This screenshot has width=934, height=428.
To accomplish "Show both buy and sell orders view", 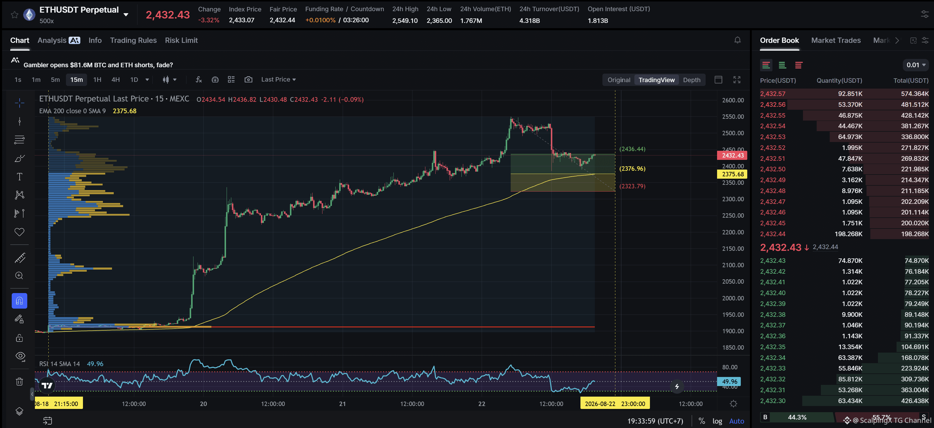I will [766, 65].
